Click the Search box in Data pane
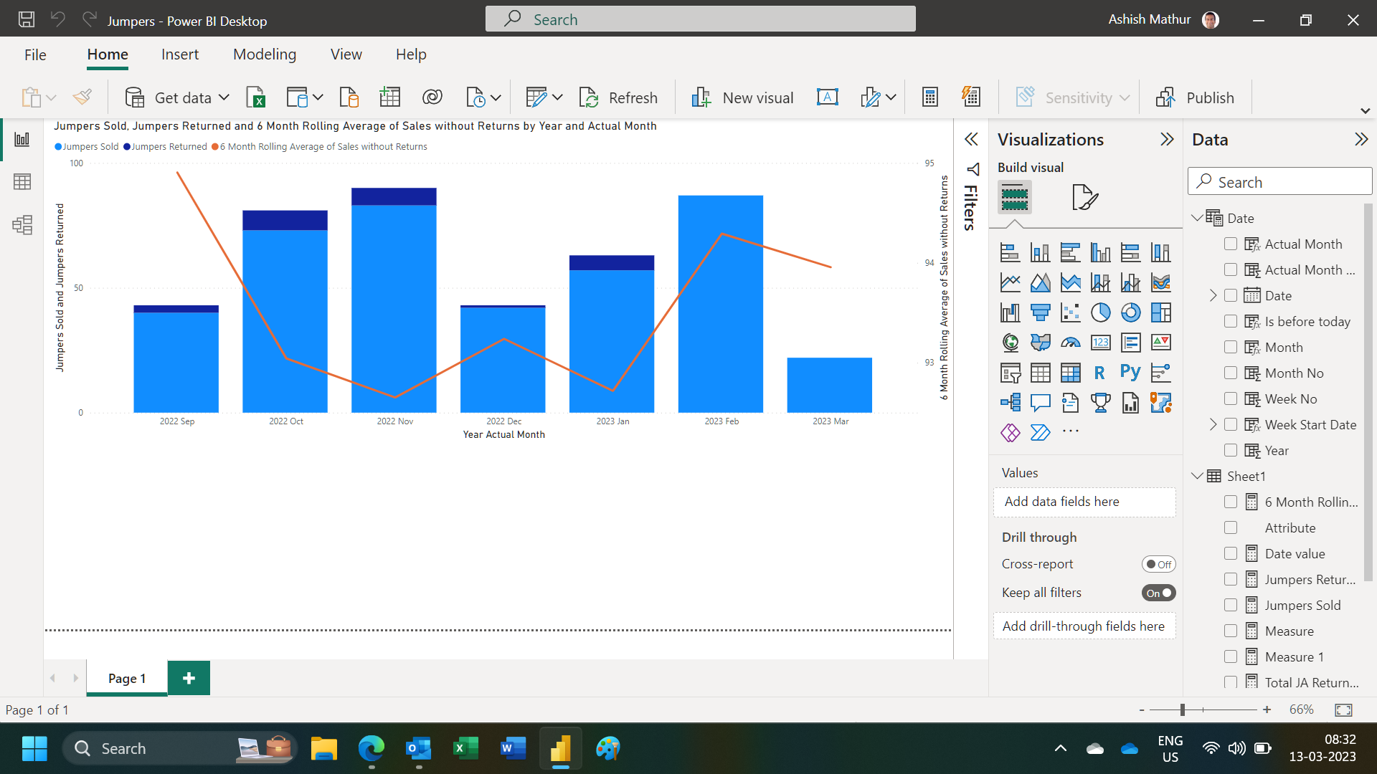 tap(1279, 181)
